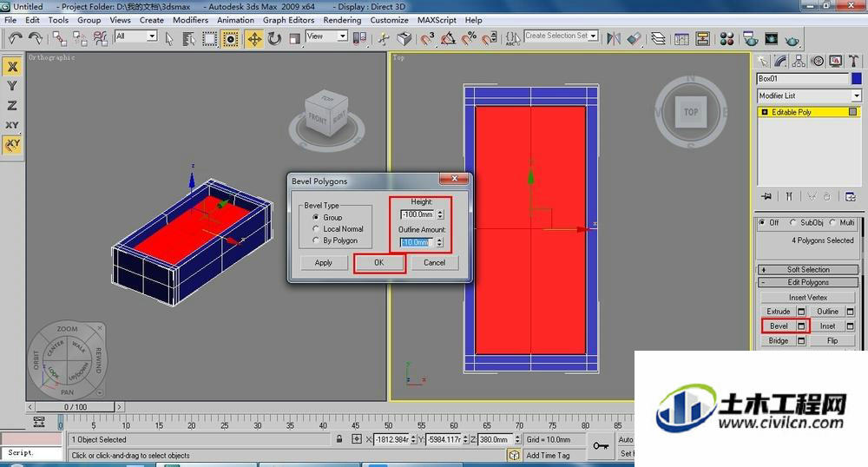
Task: Open the Material Editor spheres icon
Action: (x=727, y=38)
